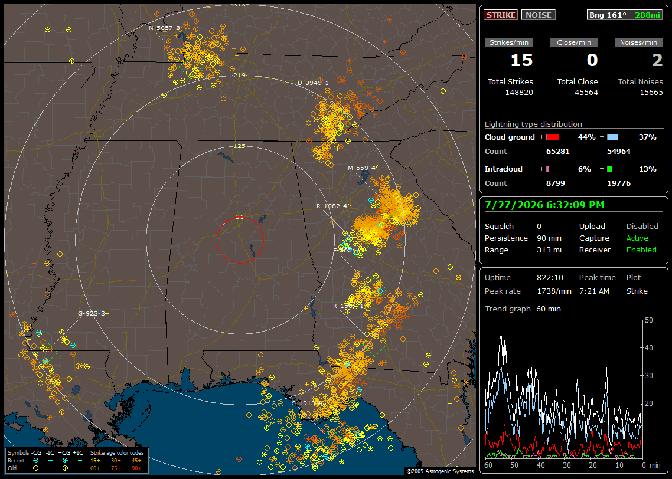The height and width of the screenshot is (479, 672).
Task: Click the pink positive intracloud bar
Action: [x=561, y=169]
